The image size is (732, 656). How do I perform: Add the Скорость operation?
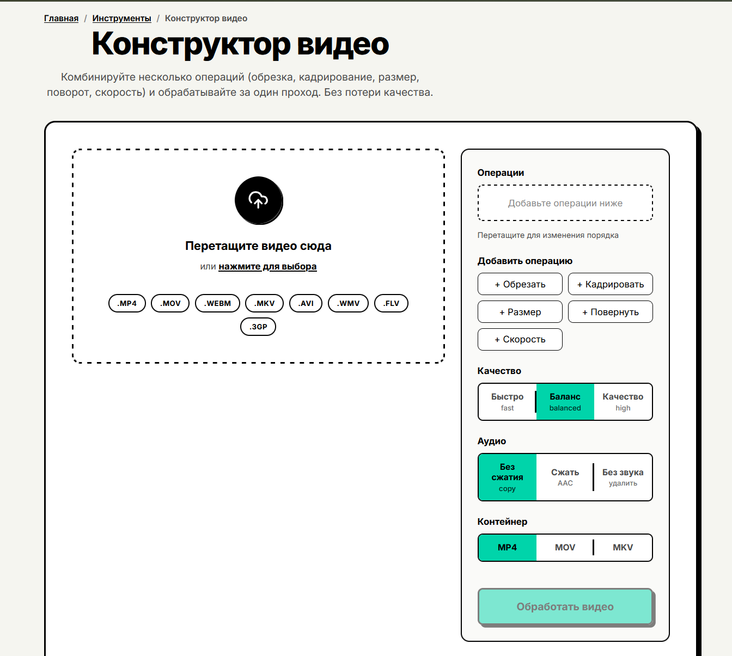520,340
